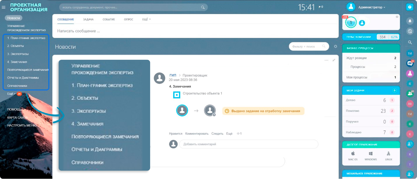Switch to the ЗАДАЧА tab
This screenshot has height=179, width=417.
pyautogui.click(x=88, y=20)
